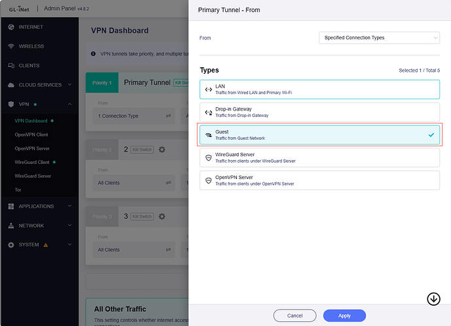Click the Clients monitor icon
The width and height of the screenshot is (451, 326).
(11, 66)
